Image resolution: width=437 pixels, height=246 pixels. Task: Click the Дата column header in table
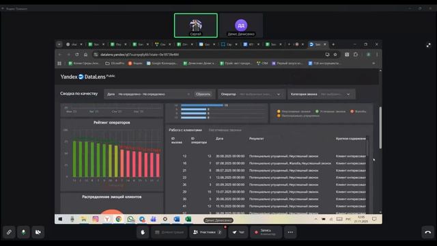pyautogui.click(x=219, y=138)
